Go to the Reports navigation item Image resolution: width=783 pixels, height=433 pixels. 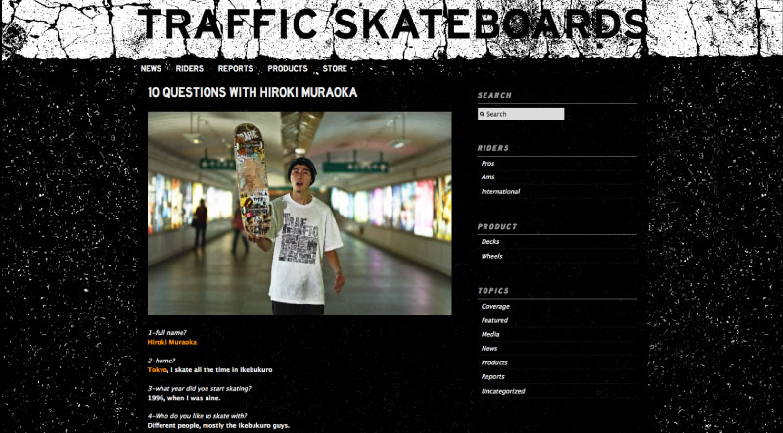coord(235,68)
